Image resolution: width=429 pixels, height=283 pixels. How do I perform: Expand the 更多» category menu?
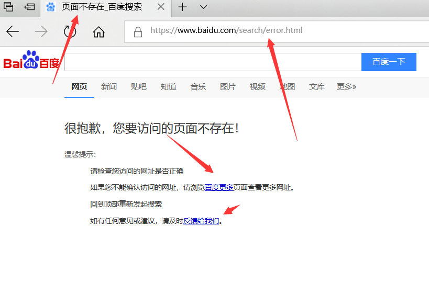tap(346, 87)
